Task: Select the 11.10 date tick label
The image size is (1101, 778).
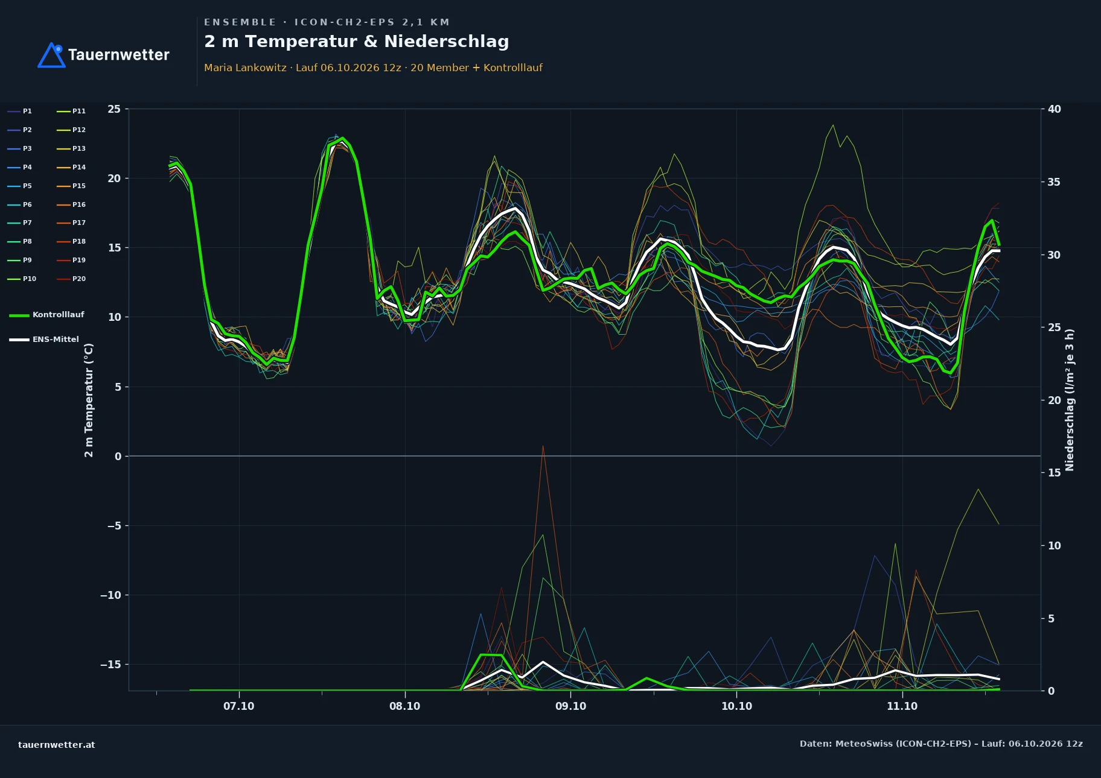Action: [902, 706]
